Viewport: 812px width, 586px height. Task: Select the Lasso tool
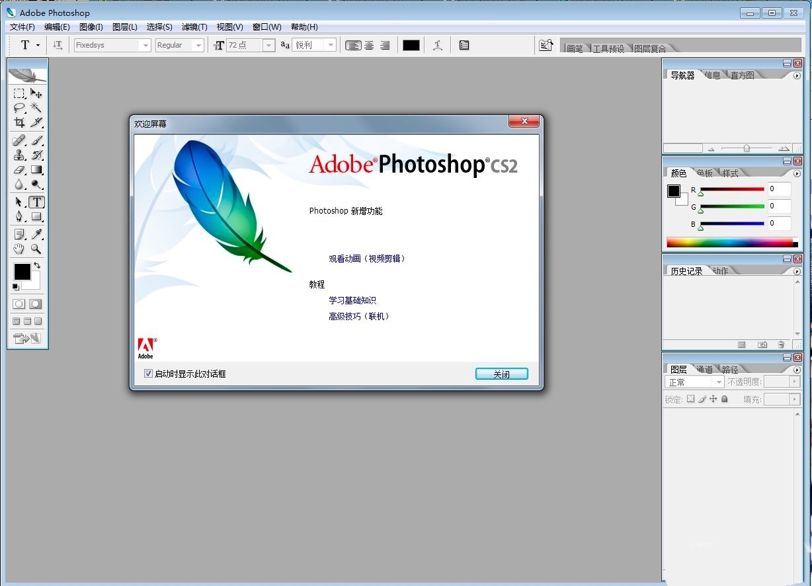(19, 107)
